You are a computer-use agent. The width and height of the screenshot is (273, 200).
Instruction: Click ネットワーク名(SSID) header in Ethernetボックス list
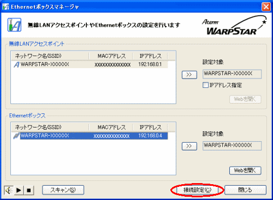(50, 128)
